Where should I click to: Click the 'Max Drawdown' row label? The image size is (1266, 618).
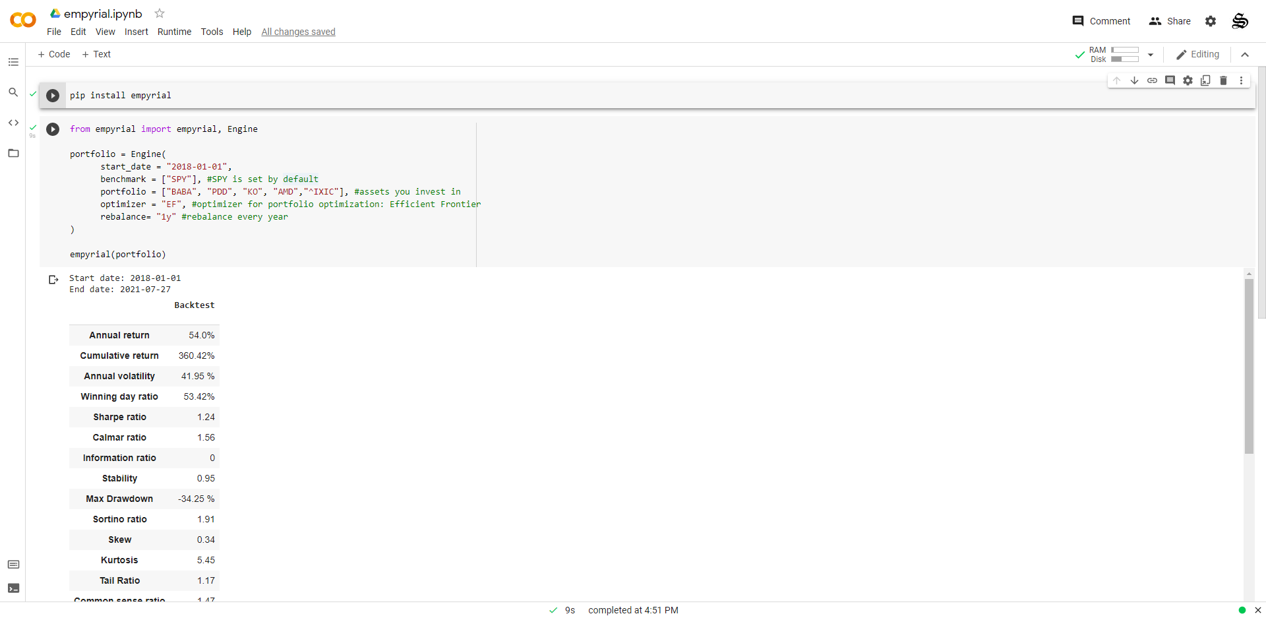point(119,499)
